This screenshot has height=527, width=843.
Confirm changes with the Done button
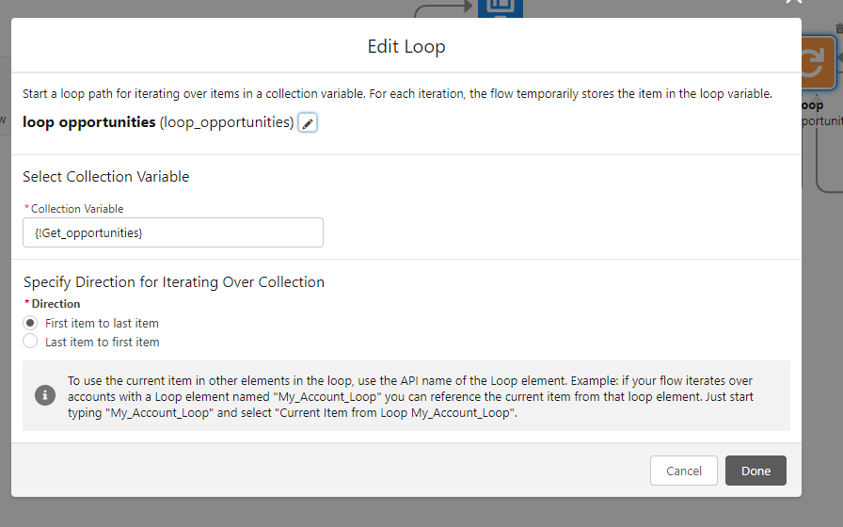(x=756, y=471)
